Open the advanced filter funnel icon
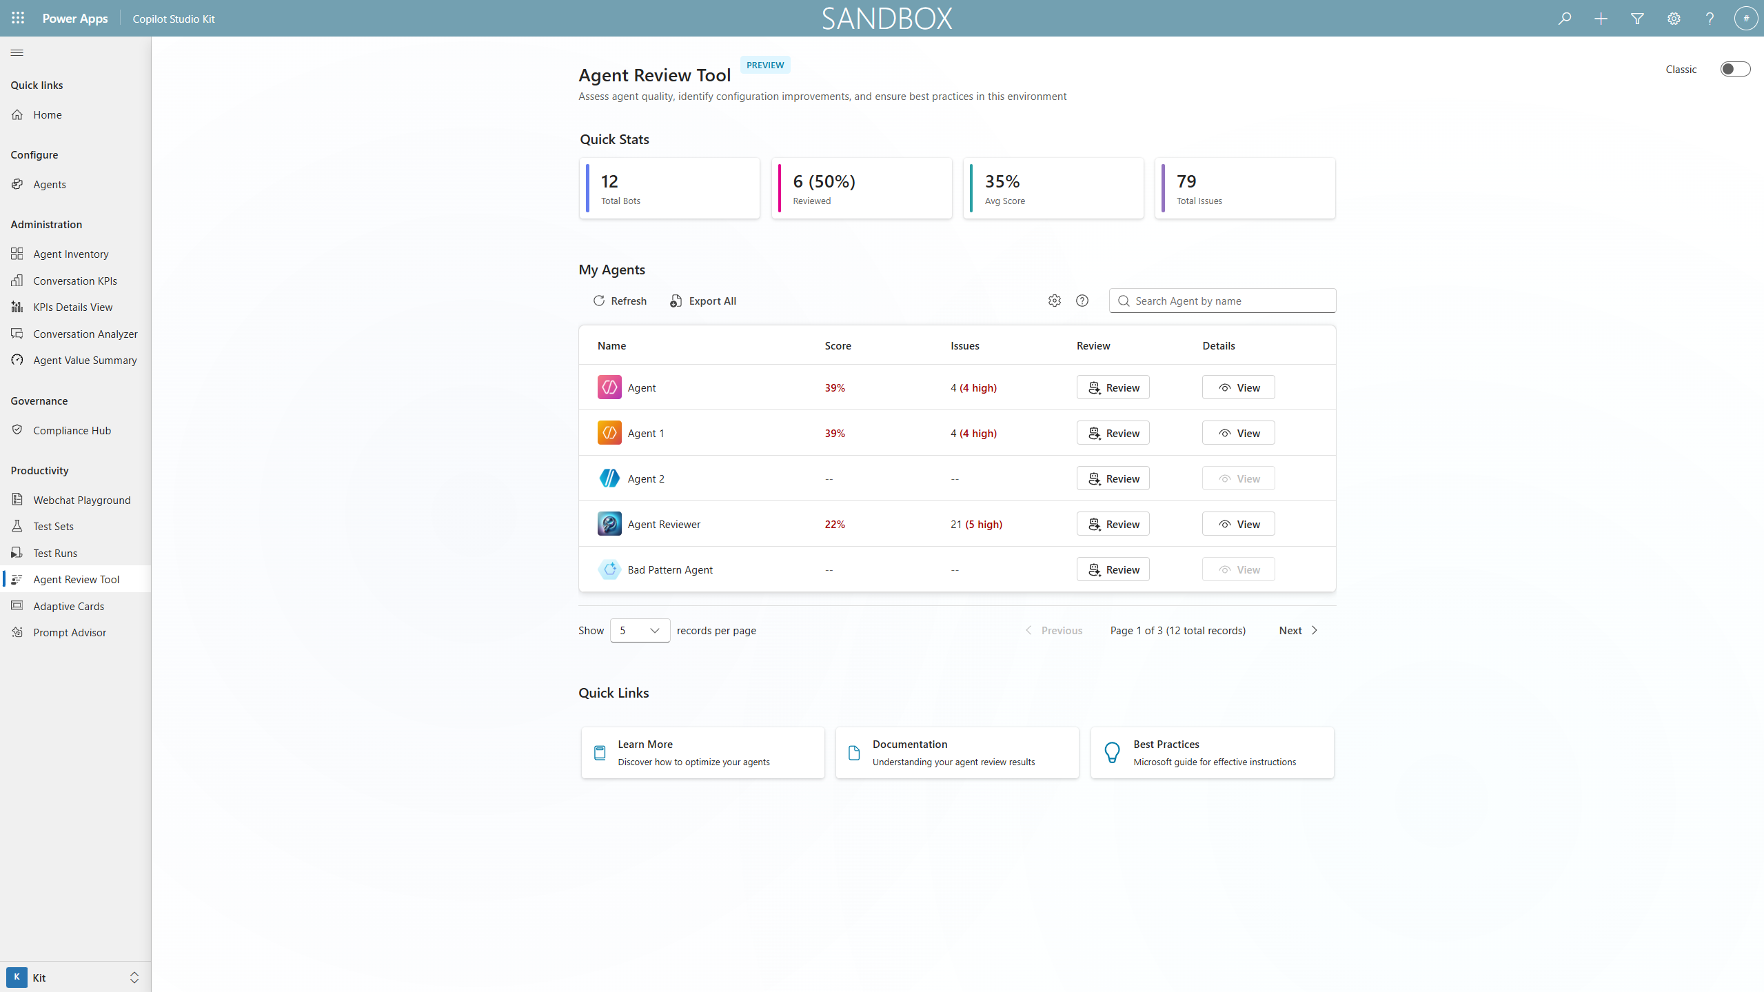This screenshot has height=992, width=1764. pos(1637,19)
